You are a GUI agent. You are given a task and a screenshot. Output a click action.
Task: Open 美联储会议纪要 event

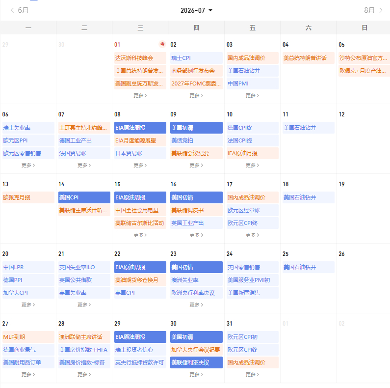click(x=196, y=153)
